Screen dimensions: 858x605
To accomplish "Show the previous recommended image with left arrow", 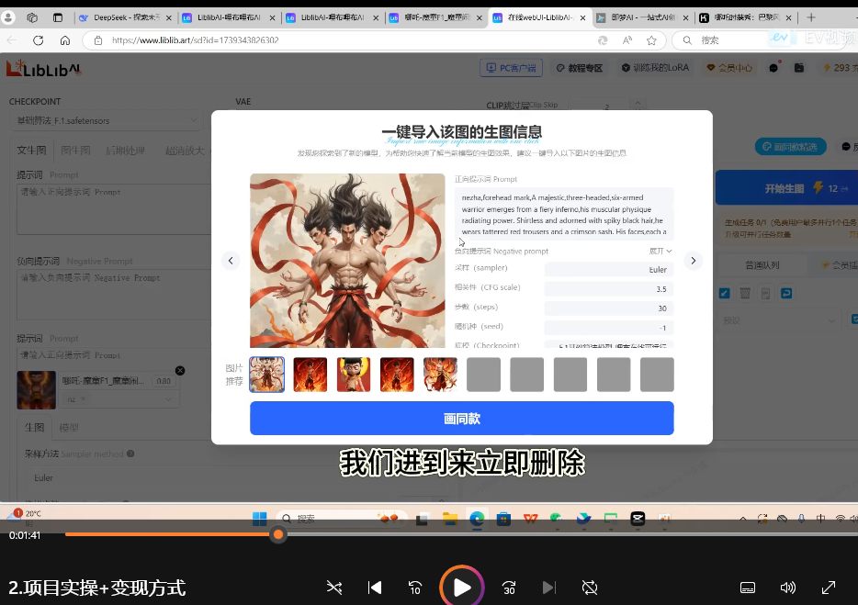I will point(231,261).
